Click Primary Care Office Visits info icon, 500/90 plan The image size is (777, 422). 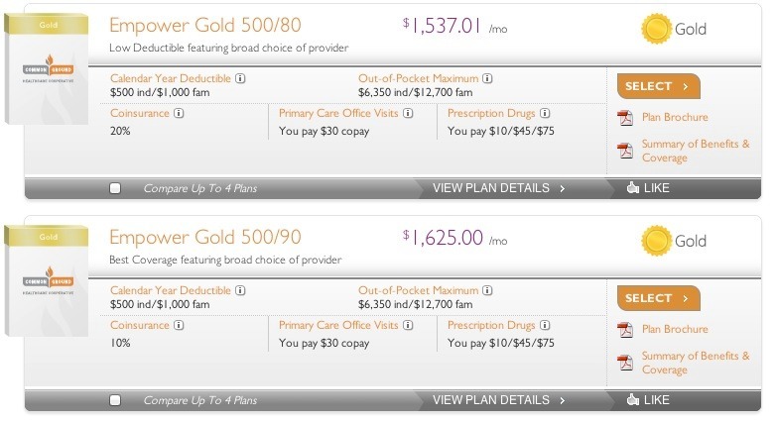coord(407,326)
